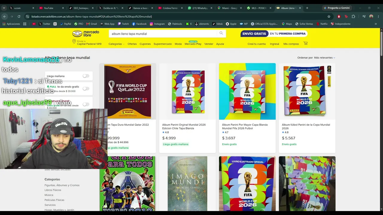Screen dimensions: 383x215
Task: Open the Twitter bookmark
Action: (44, 24)
